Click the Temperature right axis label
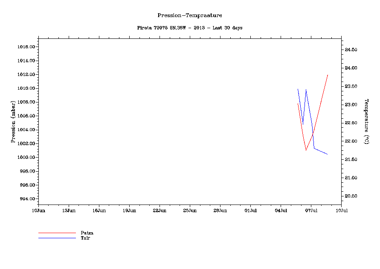 (366, 121)
